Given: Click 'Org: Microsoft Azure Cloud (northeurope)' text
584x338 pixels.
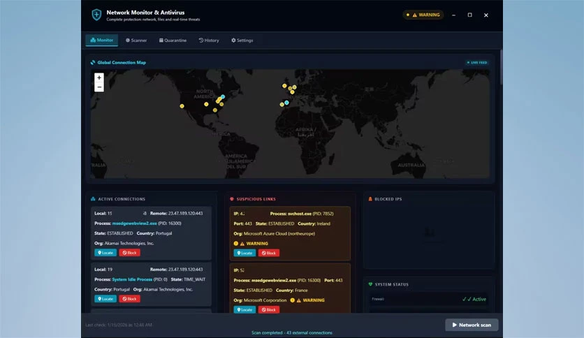Looking at the screenshot, I should 274,234.
